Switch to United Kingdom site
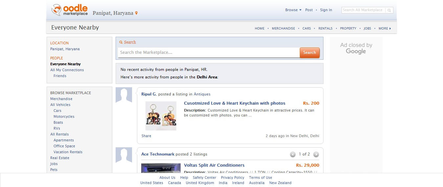This screenshot has height=187, width=443. [x=200, y=183]
